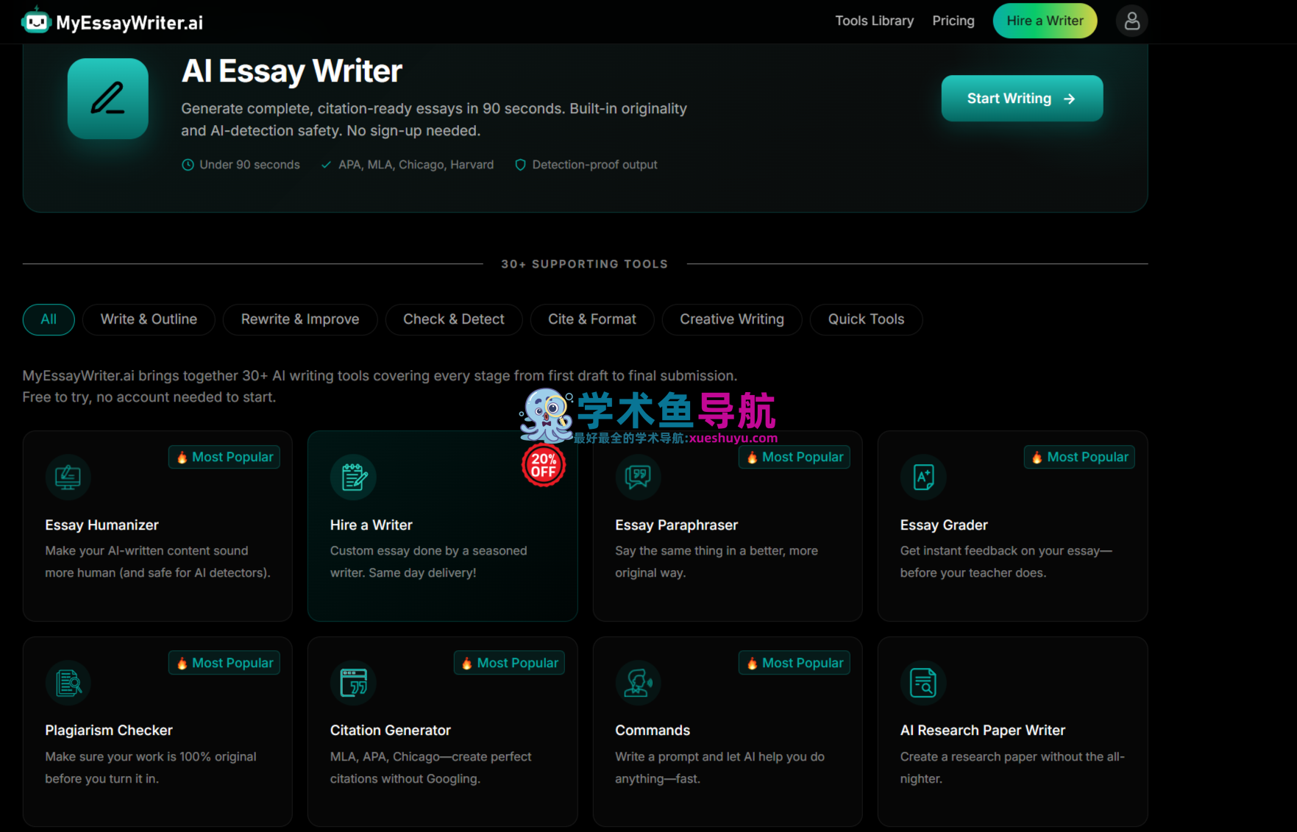The height and width of the screenshot is (832, 1297).
Task: Click the arrow on the Start Writing button
Action: 1069,99
